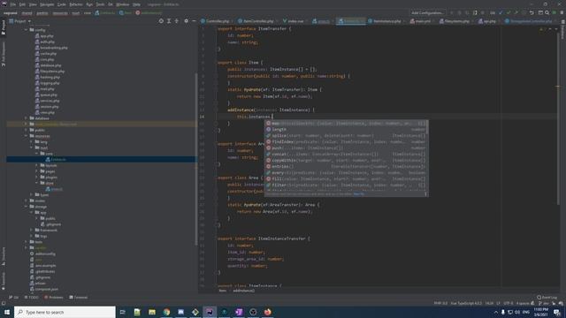Click Rollback undo arrow in toolbar
566x318 pixels.
(x=532, y=12)
